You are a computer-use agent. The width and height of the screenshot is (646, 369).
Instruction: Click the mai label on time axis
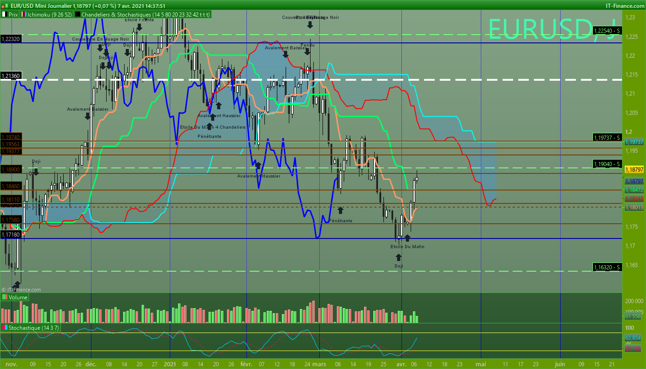point(481,364)
